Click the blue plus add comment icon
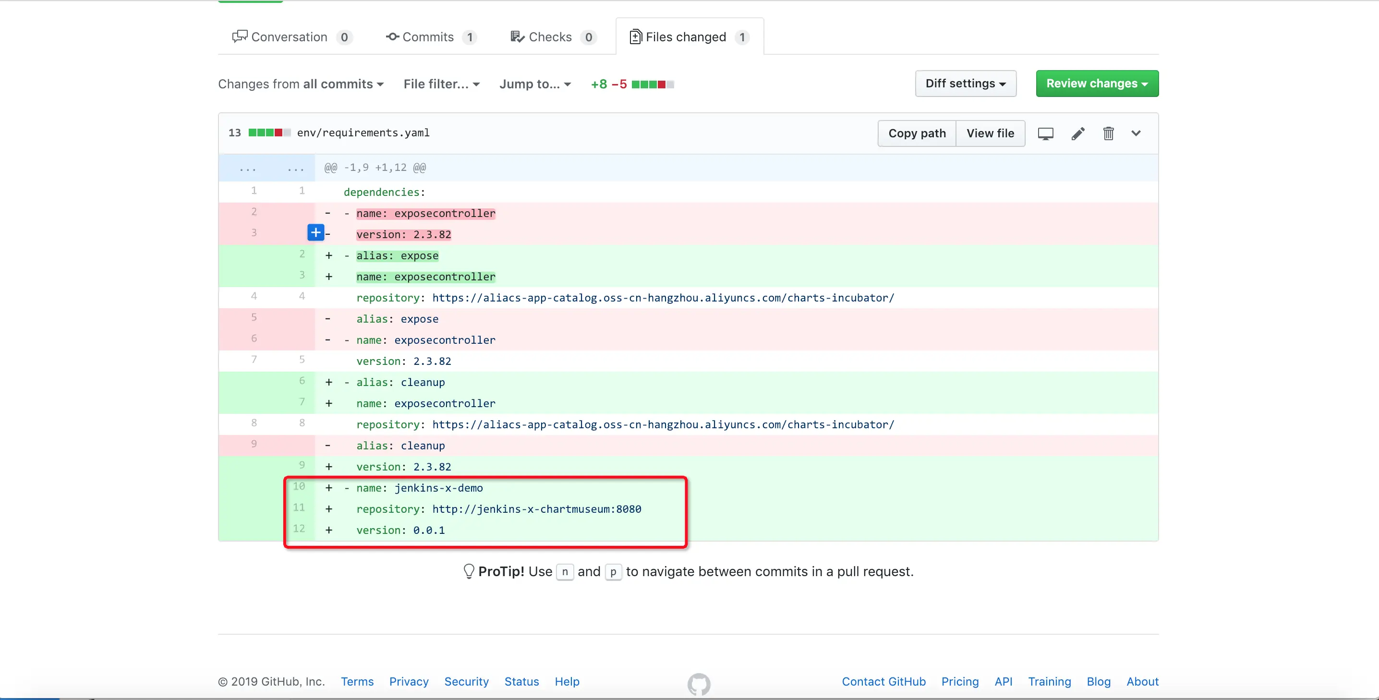The height and width of the screenshot is (700, 1379). (316, 233)
